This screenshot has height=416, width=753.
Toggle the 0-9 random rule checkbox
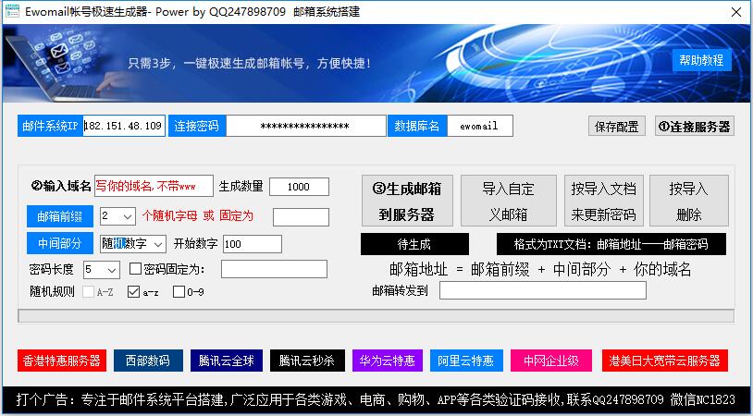[179, 292]
